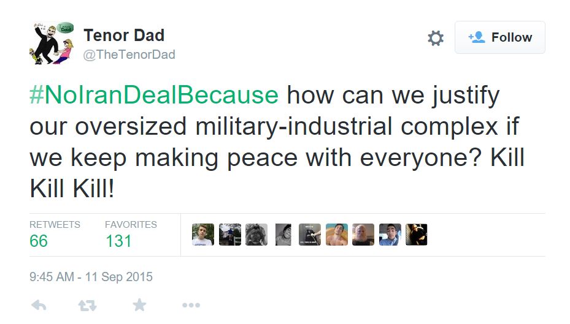570x324 pixels.
Task: Click the 9:45 AM tweet timestamp
Action: [91, 277]
